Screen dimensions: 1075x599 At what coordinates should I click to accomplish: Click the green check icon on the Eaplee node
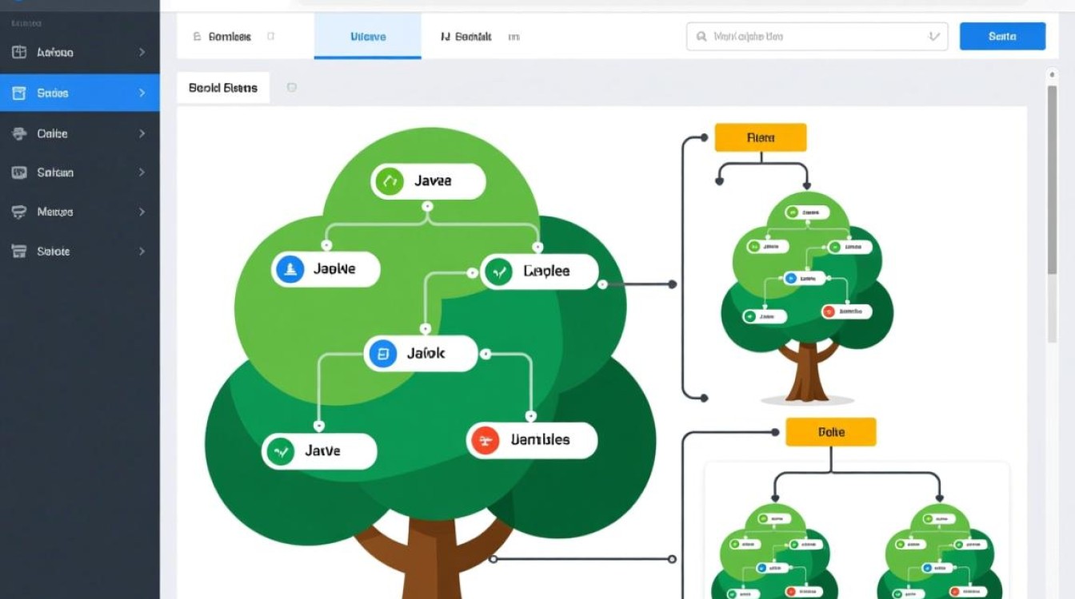[x=498, y=272]
